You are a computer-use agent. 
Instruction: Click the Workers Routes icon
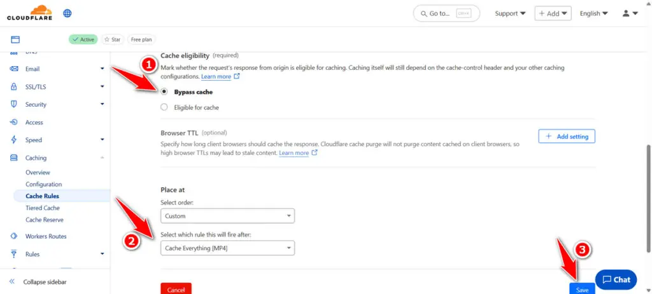[13, 236]
